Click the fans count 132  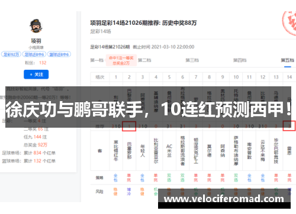(43, 63)
